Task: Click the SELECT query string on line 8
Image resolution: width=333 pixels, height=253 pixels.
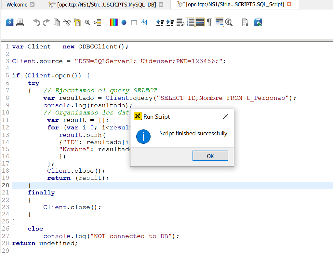Action: click(x=222, y=98)
